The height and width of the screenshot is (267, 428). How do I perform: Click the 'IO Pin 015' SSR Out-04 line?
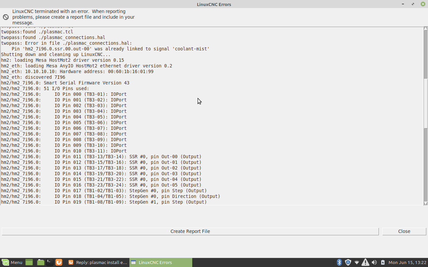tap(101, 179)
